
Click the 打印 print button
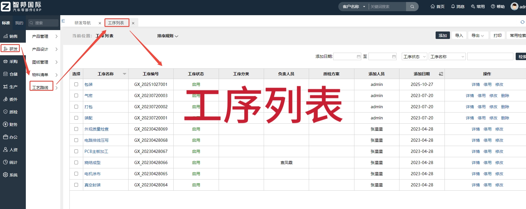click(497, 36)
